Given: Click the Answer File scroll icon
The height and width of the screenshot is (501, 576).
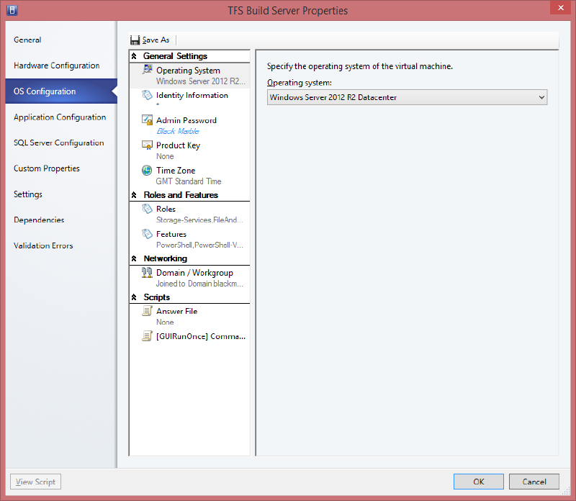Looking at the screenshot, I should [147, 311].
